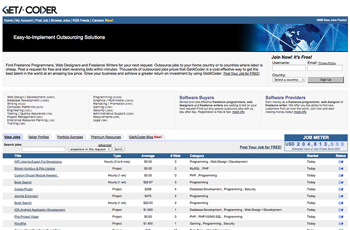Switch to the Portfolio Samples tab
Image resolution: width=350 pixels, height=230 pixels.
pyautogui.click(x=70, y=137)
